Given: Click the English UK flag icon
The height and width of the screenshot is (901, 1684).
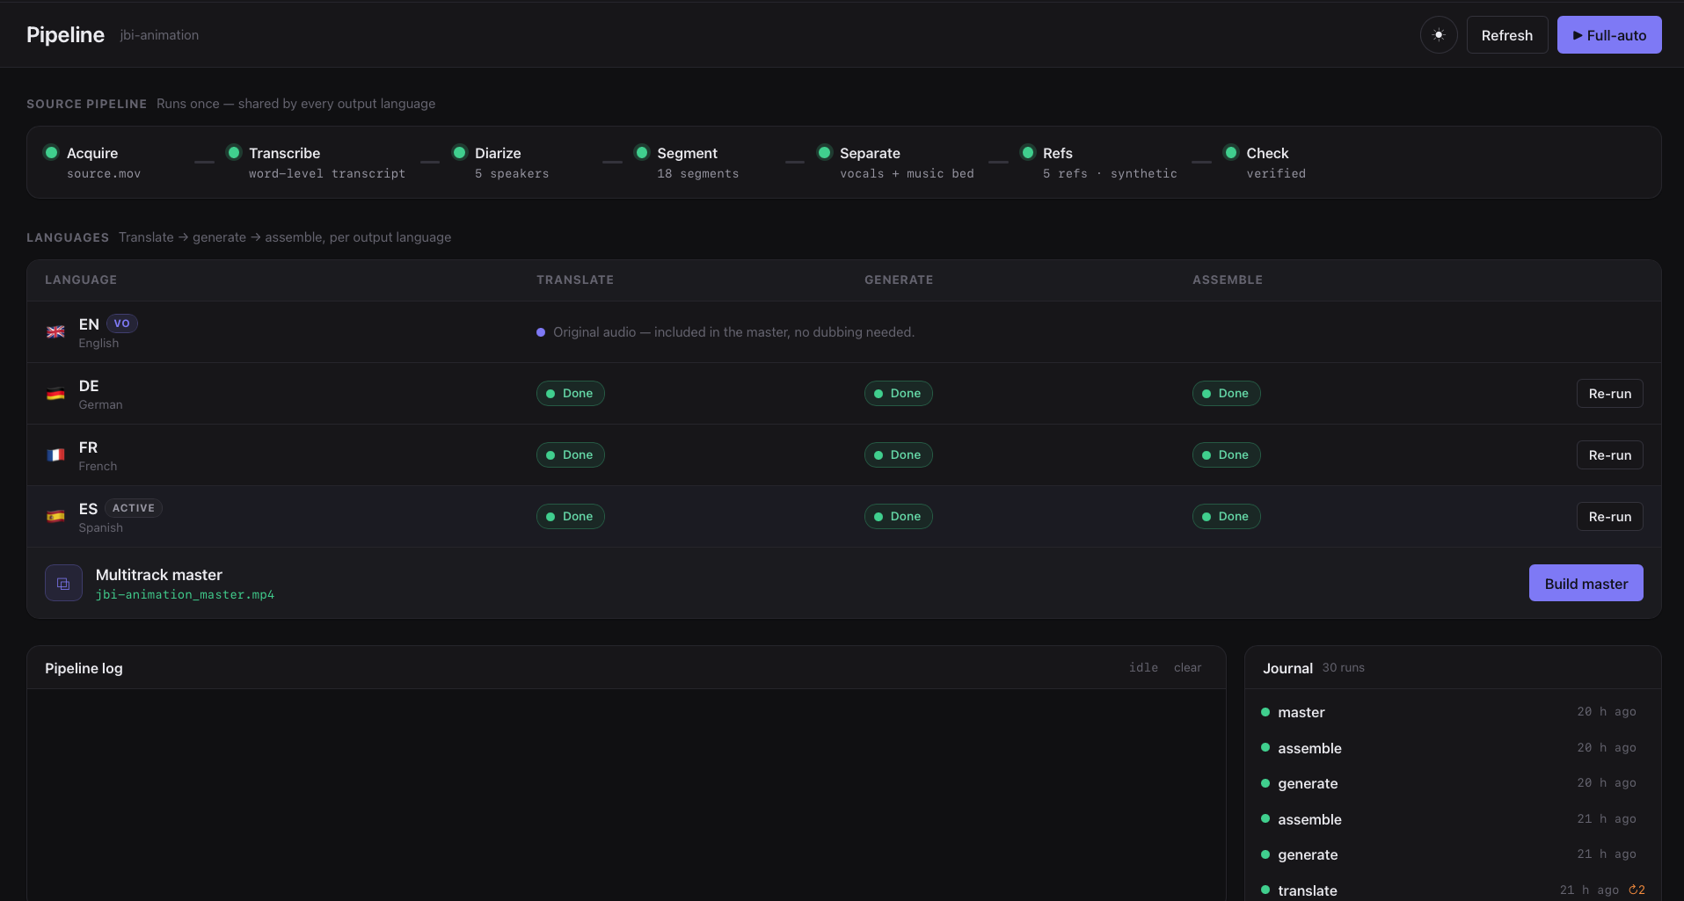Looking at the screenshot, I should click(x=55, y=332).
